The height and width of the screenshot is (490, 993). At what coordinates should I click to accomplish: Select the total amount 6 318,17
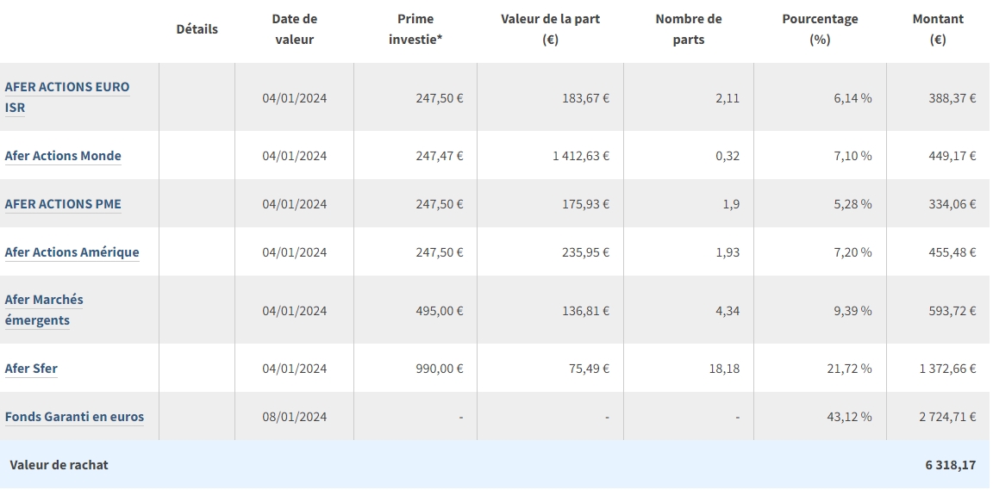click(x=950, y=465)
